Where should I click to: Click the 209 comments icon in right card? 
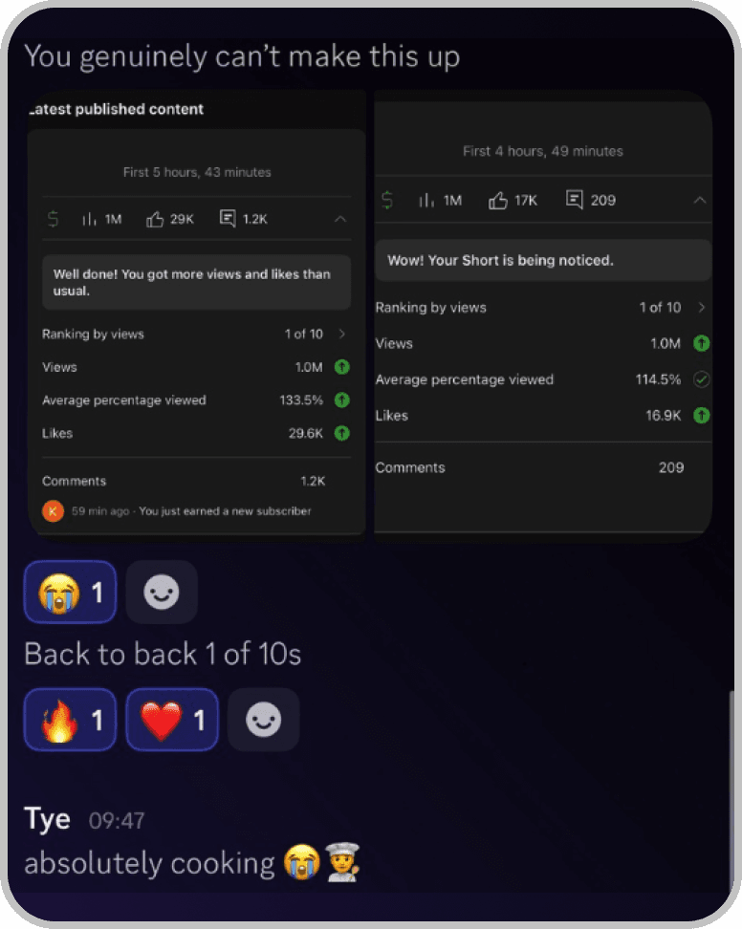click(575, 200)
